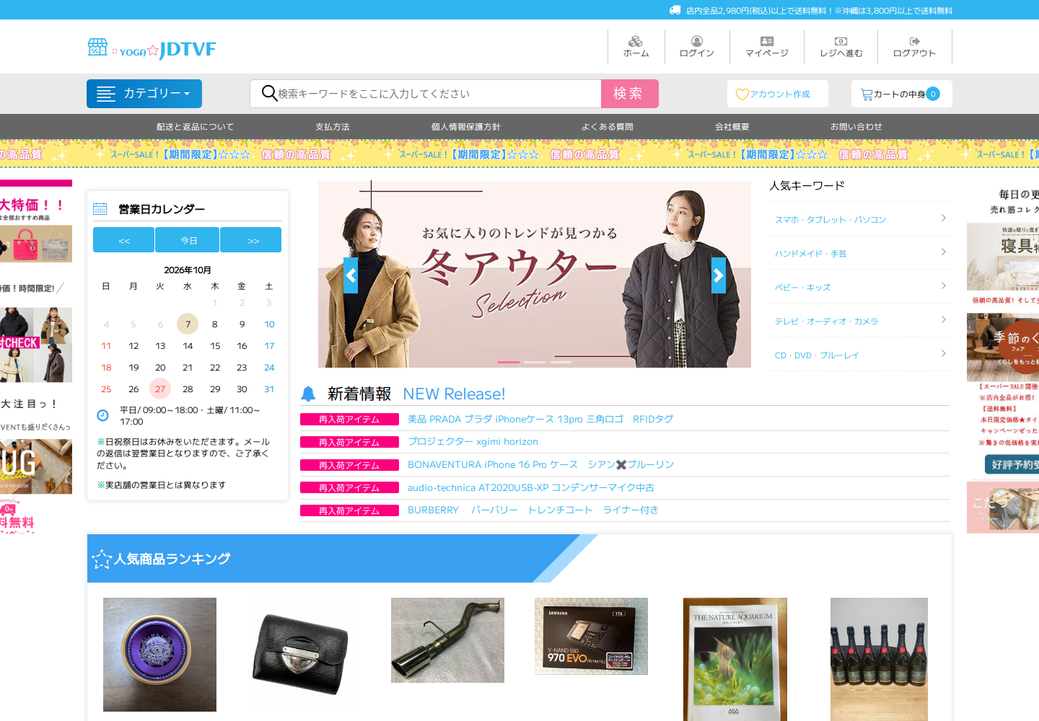This screenshot has height=721, width=1039.
Task: Click the calendar icon beside 営業日カレンダー
Action: [x=100, y=209]
